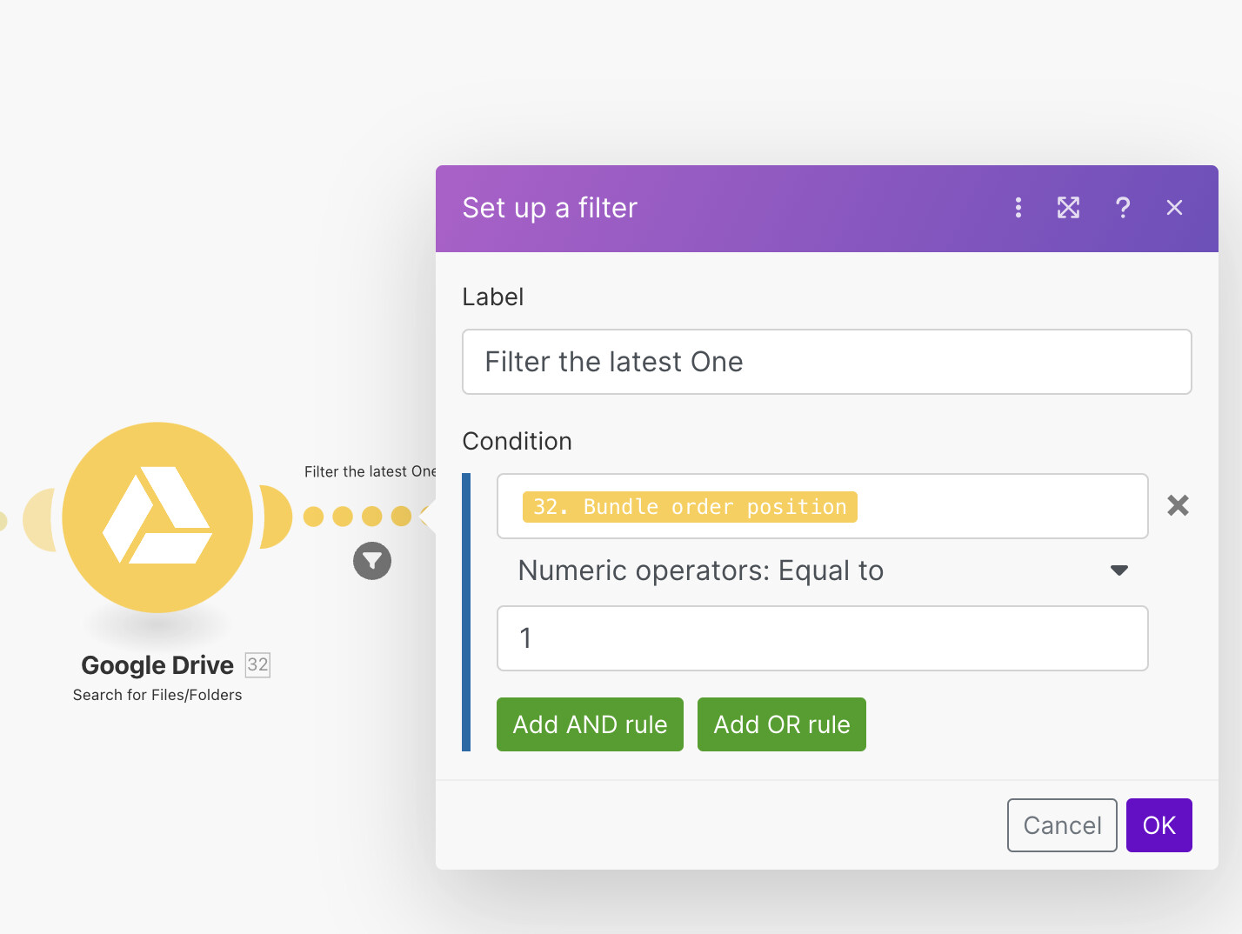Click the operator dropdown chevron arrow

1118,570
